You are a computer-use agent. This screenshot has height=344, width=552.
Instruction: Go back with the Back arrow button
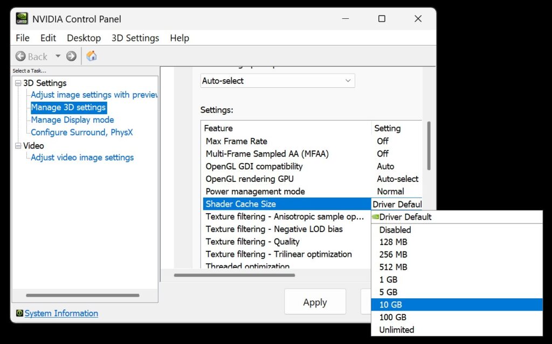click(x=21, y=57)
